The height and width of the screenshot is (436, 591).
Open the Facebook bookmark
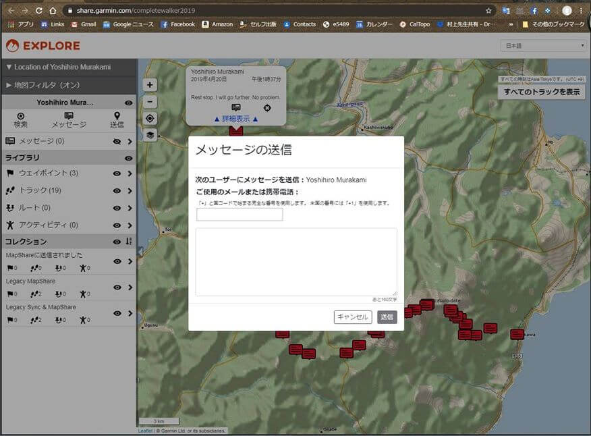pos(177,24)
